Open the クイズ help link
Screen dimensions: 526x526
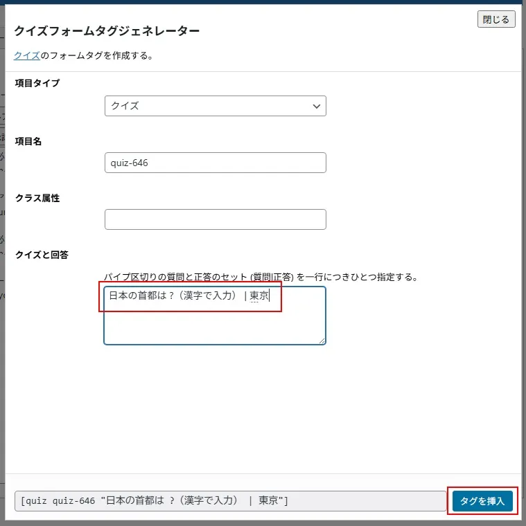(x=26, y=55)
